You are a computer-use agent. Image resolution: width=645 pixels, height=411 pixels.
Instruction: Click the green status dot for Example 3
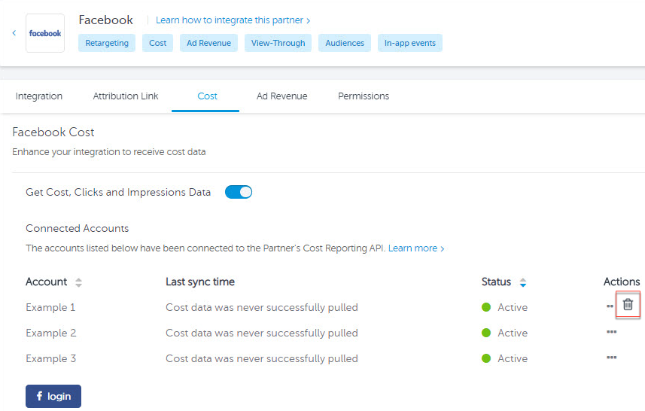point(486,358)
